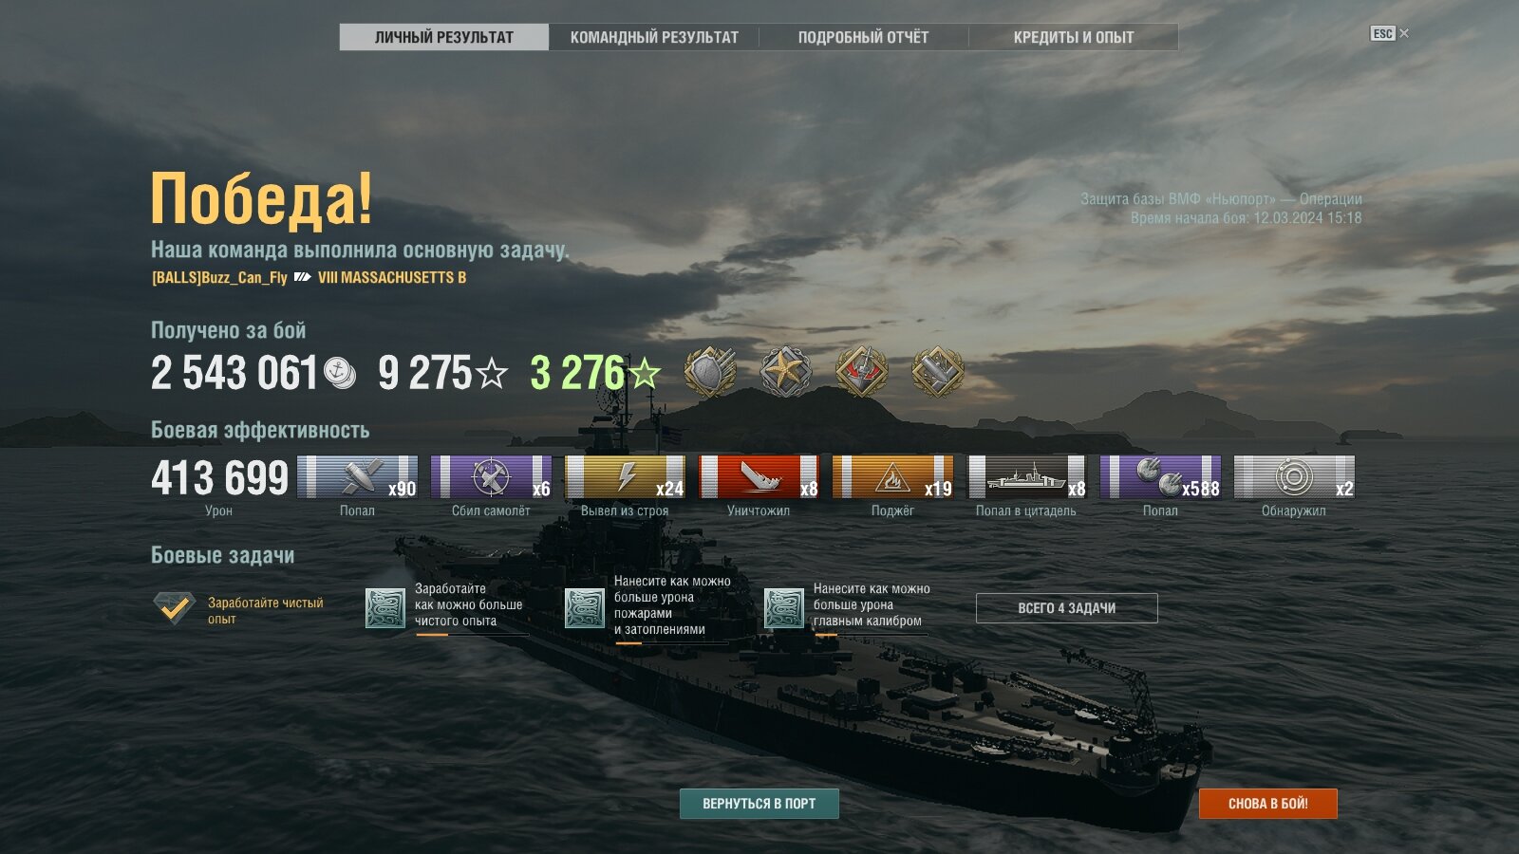Click the destroyed x8 red ribbon
This screenshot has width=1519, height=854.
tap(759, 477)
